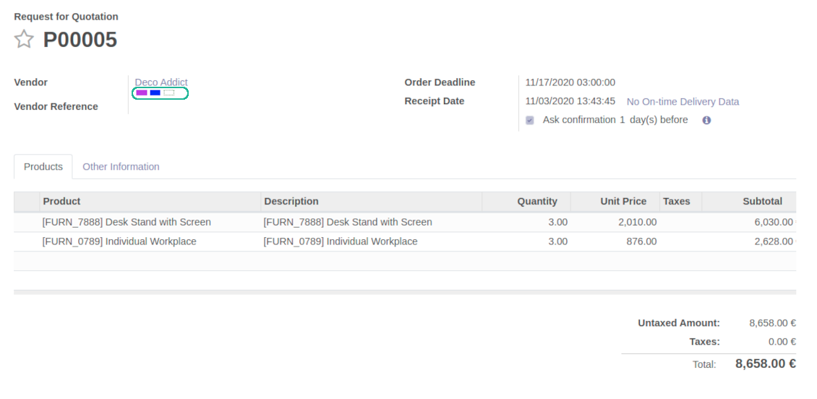This screenshot has height=399, width=817.
Task: Click the Receipt Date value
Action: click(x=570, y=101)
